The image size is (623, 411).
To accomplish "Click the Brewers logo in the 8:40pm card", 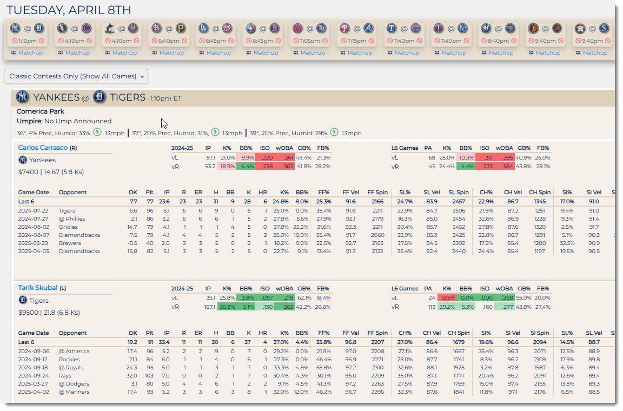I will click(486, 28).
